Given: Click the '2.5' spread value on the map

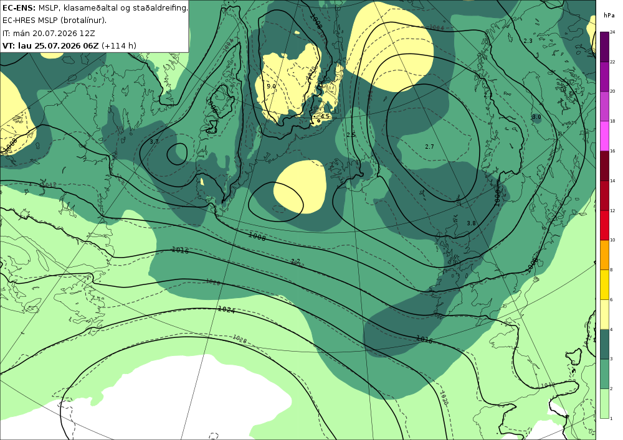Looking at the screenshot, I should [351, 135].
